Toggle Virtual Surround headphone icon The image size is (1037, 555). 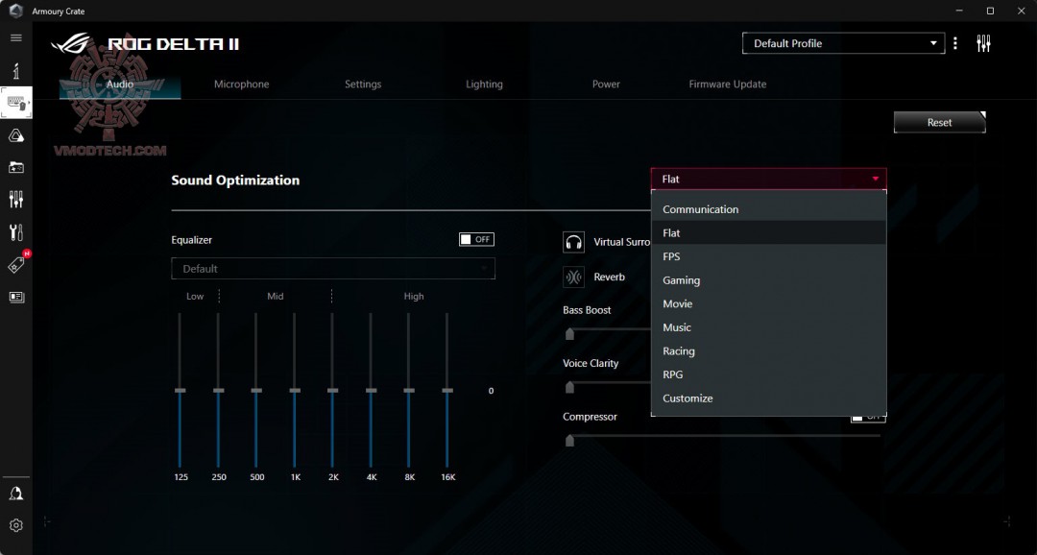pos(573,242)
